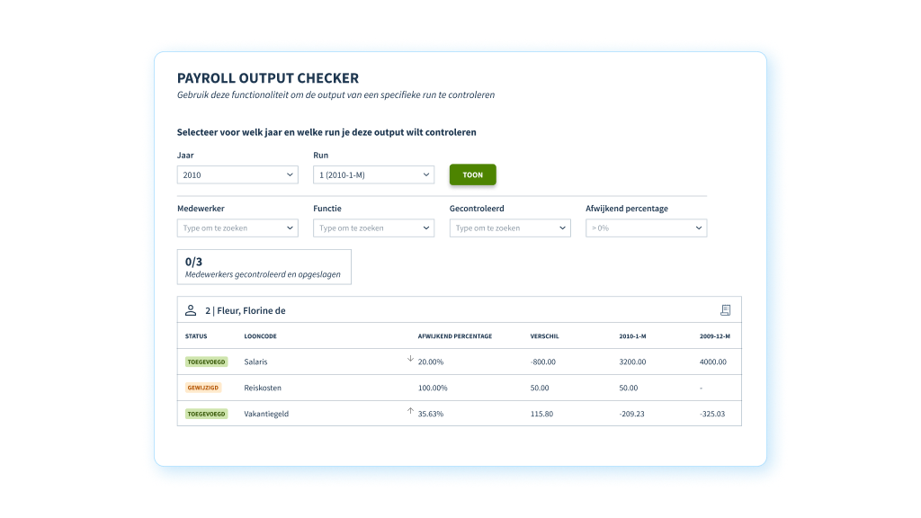Open the Afwijkend percentage dropdown

[x=646, y=228]
